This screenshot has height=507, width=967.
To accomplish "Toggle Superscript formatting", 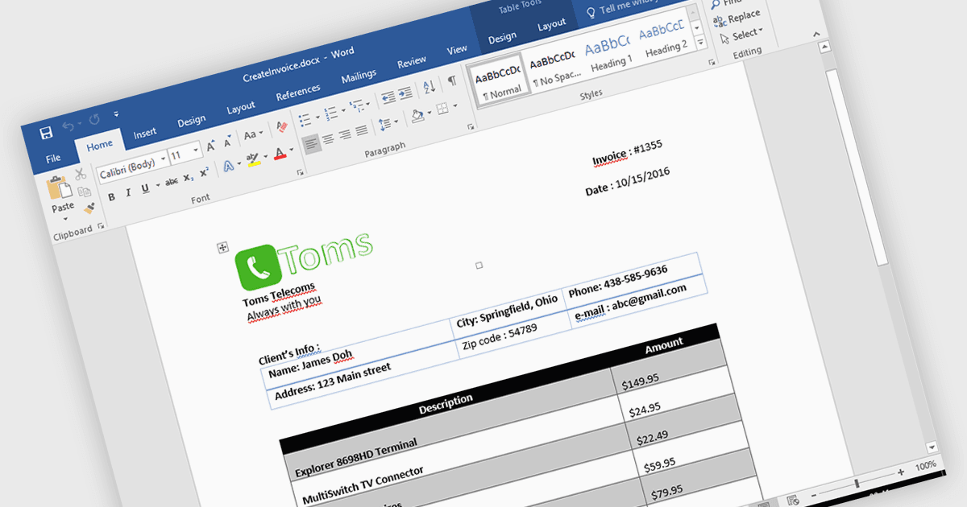I will tap(205, 172).
